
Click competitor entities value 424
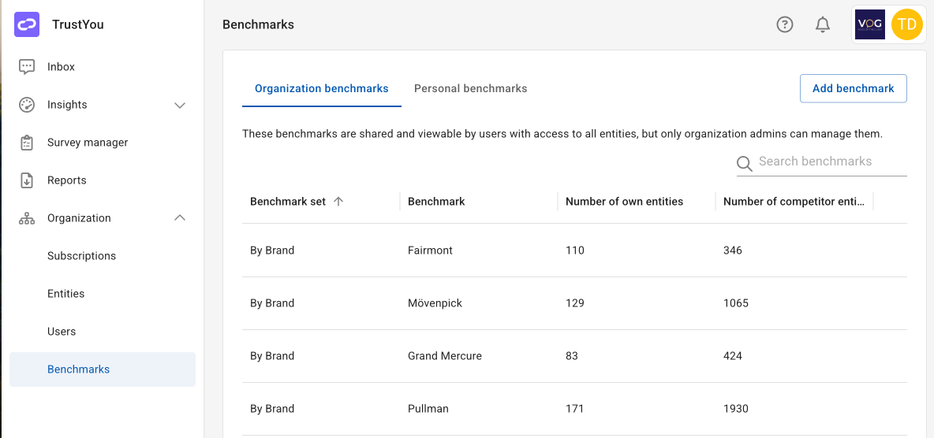(733, 356)
